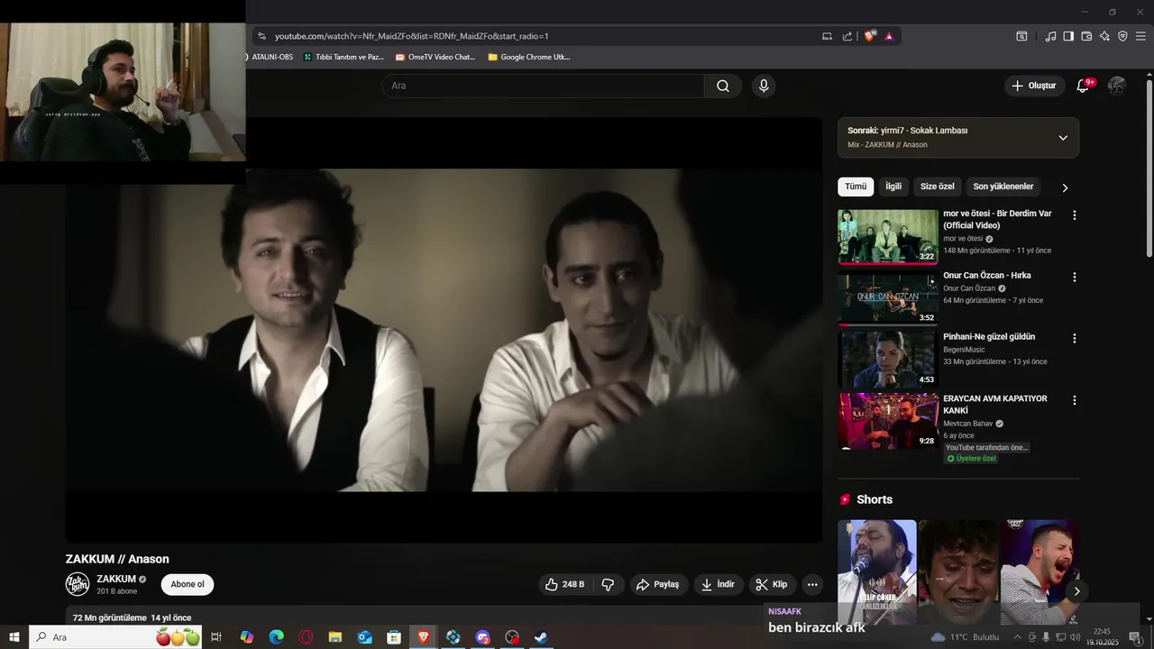The width and height of the screenshot is (1154, 649).
Task: Open Microsoft Edge from the taskbar
Action: pos(277,637)
